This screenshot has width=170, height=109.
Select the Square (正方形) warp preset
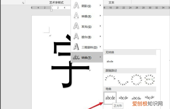pyautogui.click(x=110, y=98)
